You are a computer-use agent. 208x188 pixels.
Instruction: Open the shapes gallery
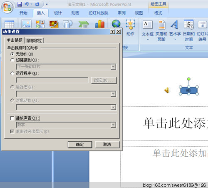tap(67, 24)
